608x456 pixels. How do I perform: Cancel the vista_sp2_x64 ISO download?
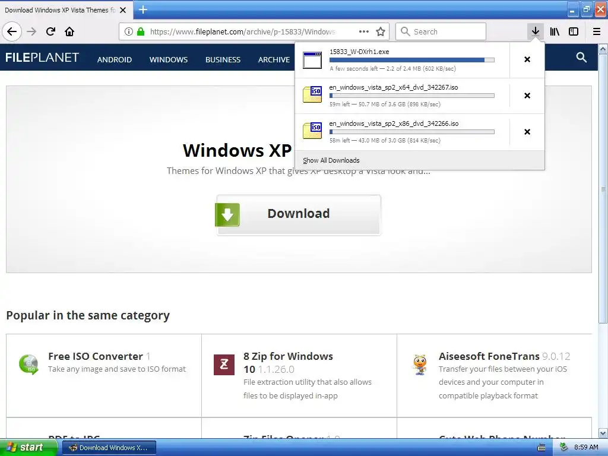click(x=527, y=96)
